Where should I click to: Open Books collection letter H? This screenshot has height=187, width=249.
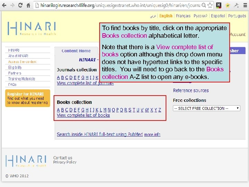(87, 110)
